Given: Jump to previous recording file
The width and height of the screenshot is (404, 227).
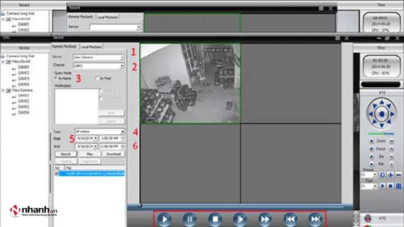Looking at the screenshot, I should [x=289, y=219].
